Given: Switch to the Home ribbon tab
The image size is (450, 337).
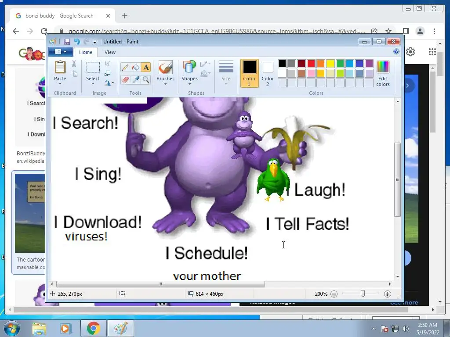Looking at the screenshot, I should (x=86, y=52).
